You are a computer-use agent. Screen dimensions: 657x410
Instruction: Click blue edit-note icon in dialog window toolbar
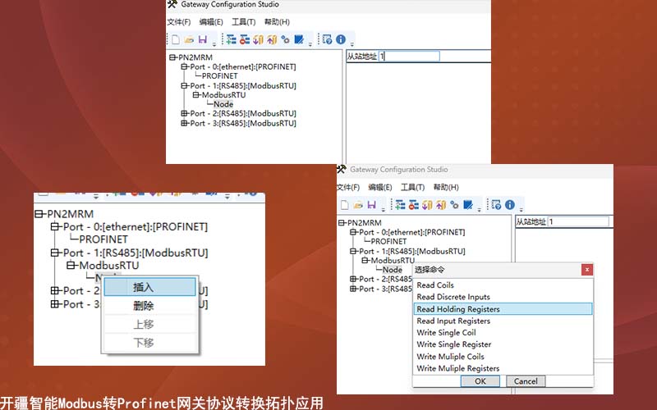(468, 204)
